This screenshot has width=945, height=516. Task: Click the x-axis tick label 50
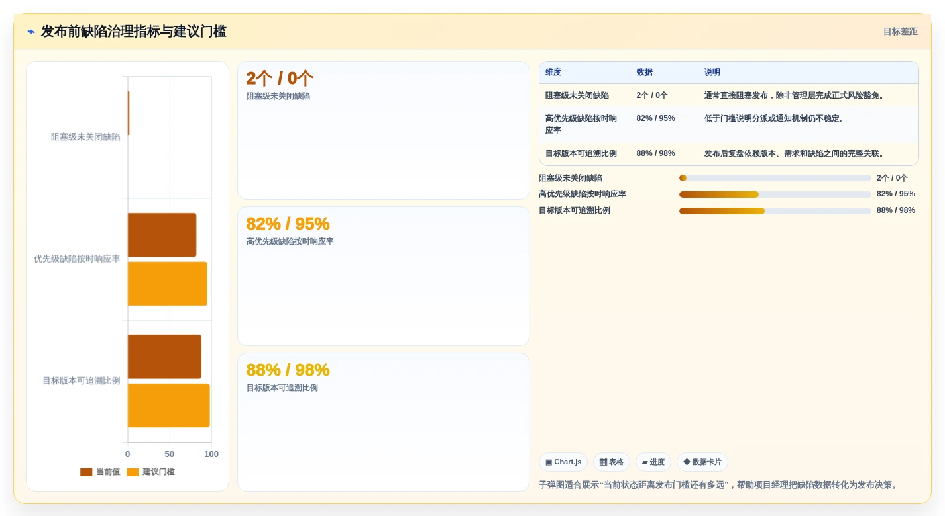pyautogui.click(x=170, y=454)
